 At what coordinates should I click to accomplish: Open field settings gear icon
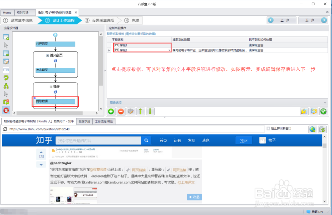(x=130, y=111)
